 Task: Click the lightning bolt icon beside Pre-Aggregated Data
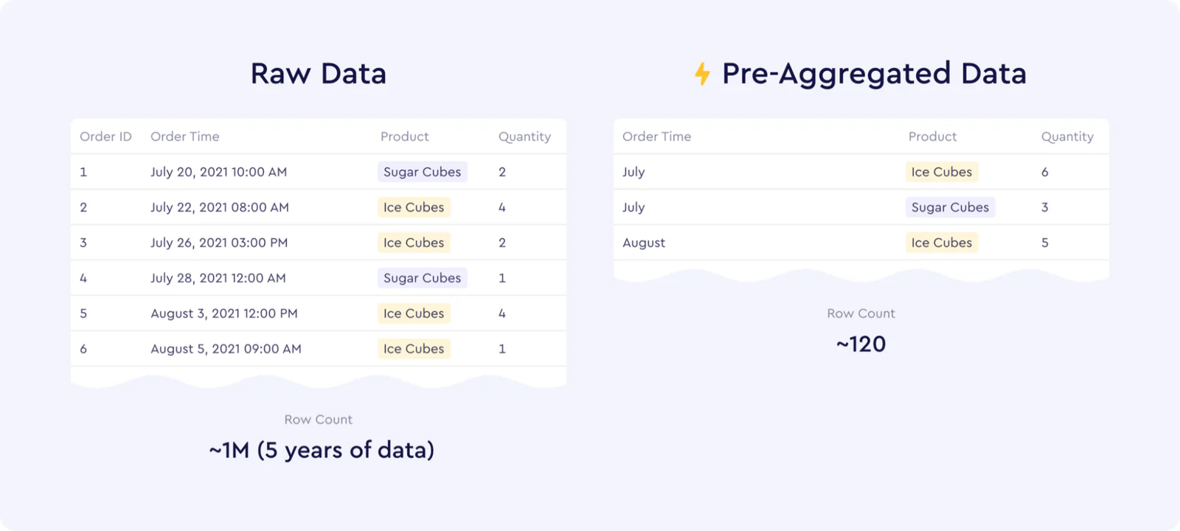tap(702, 74)
